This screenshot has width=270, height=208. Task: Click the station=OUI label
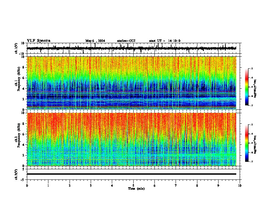pyautogui.click(x=126, y=41)
